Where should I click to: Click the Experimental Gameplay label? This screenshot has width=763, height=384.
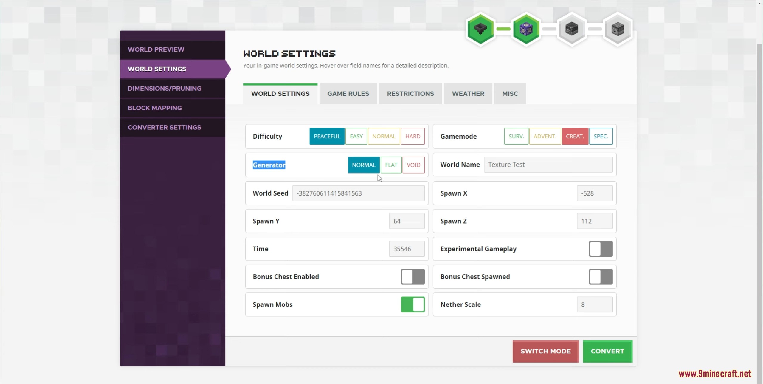click(x=478, y=249)
